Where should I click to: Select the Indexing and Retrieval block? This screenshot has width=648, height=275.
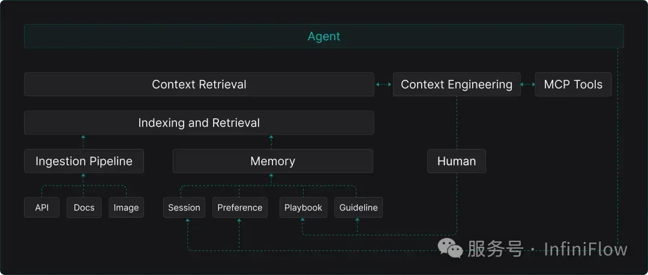tap(199, 123)
